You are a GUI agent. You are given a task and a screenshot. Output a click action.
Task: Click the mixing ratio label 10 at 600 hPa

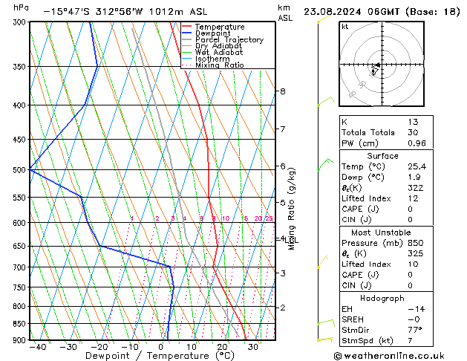(x=226, y=218)
